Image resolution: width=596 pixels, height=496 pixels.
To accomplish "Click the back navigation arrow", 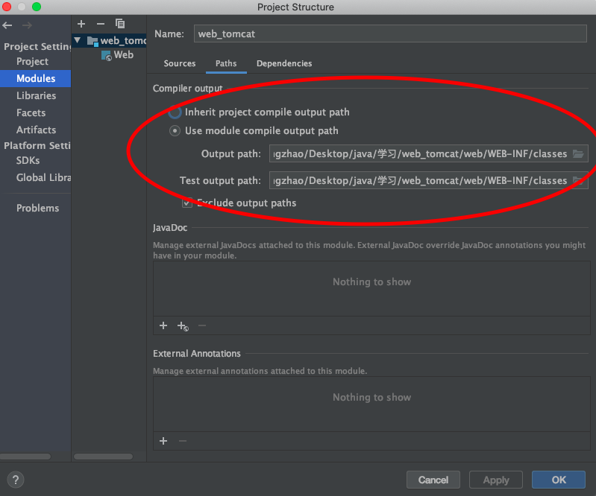I will (7, 25).
